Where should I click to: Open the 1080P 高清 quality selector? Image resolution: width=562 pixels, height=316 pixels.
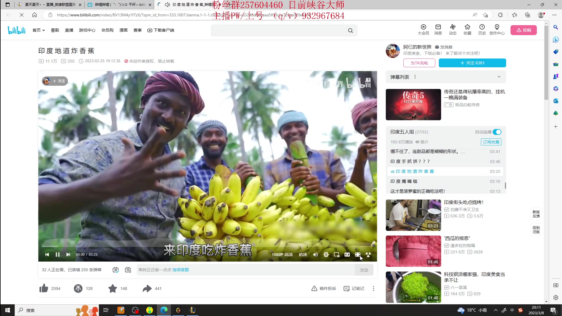tap(282, 255)
